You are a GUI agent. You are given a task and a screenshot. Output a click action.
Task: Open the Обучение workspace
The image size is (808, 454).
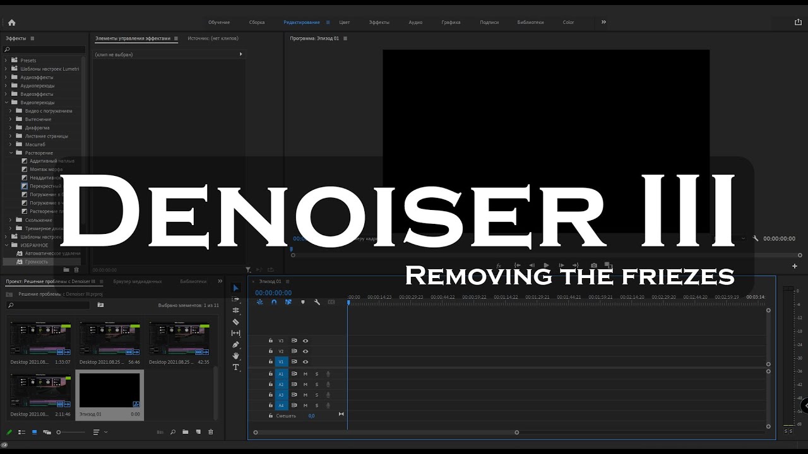pyautogui.click(x=219, y=22)
